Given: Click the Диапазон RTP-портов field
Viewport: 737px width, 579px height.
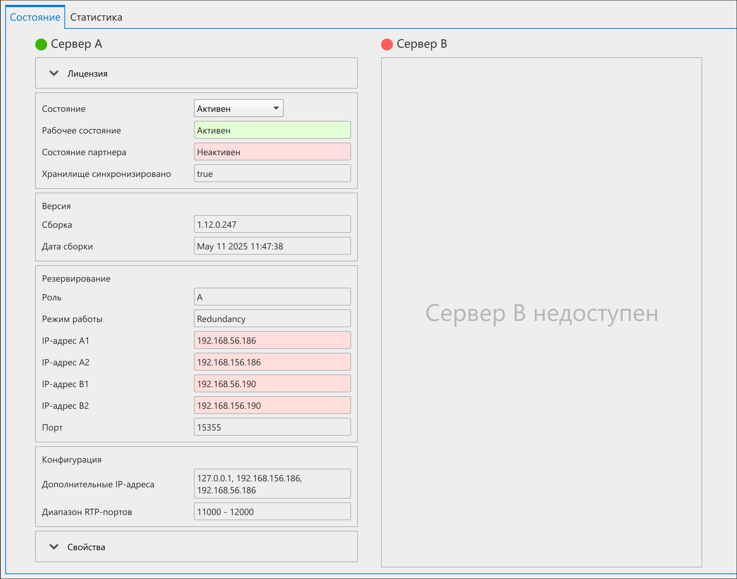Looking at the screenshot, I should (272, 512).
